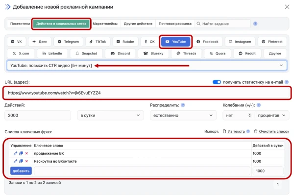Click the URL address input field
The image size is (294, 196).
click(x=147, y=92)
